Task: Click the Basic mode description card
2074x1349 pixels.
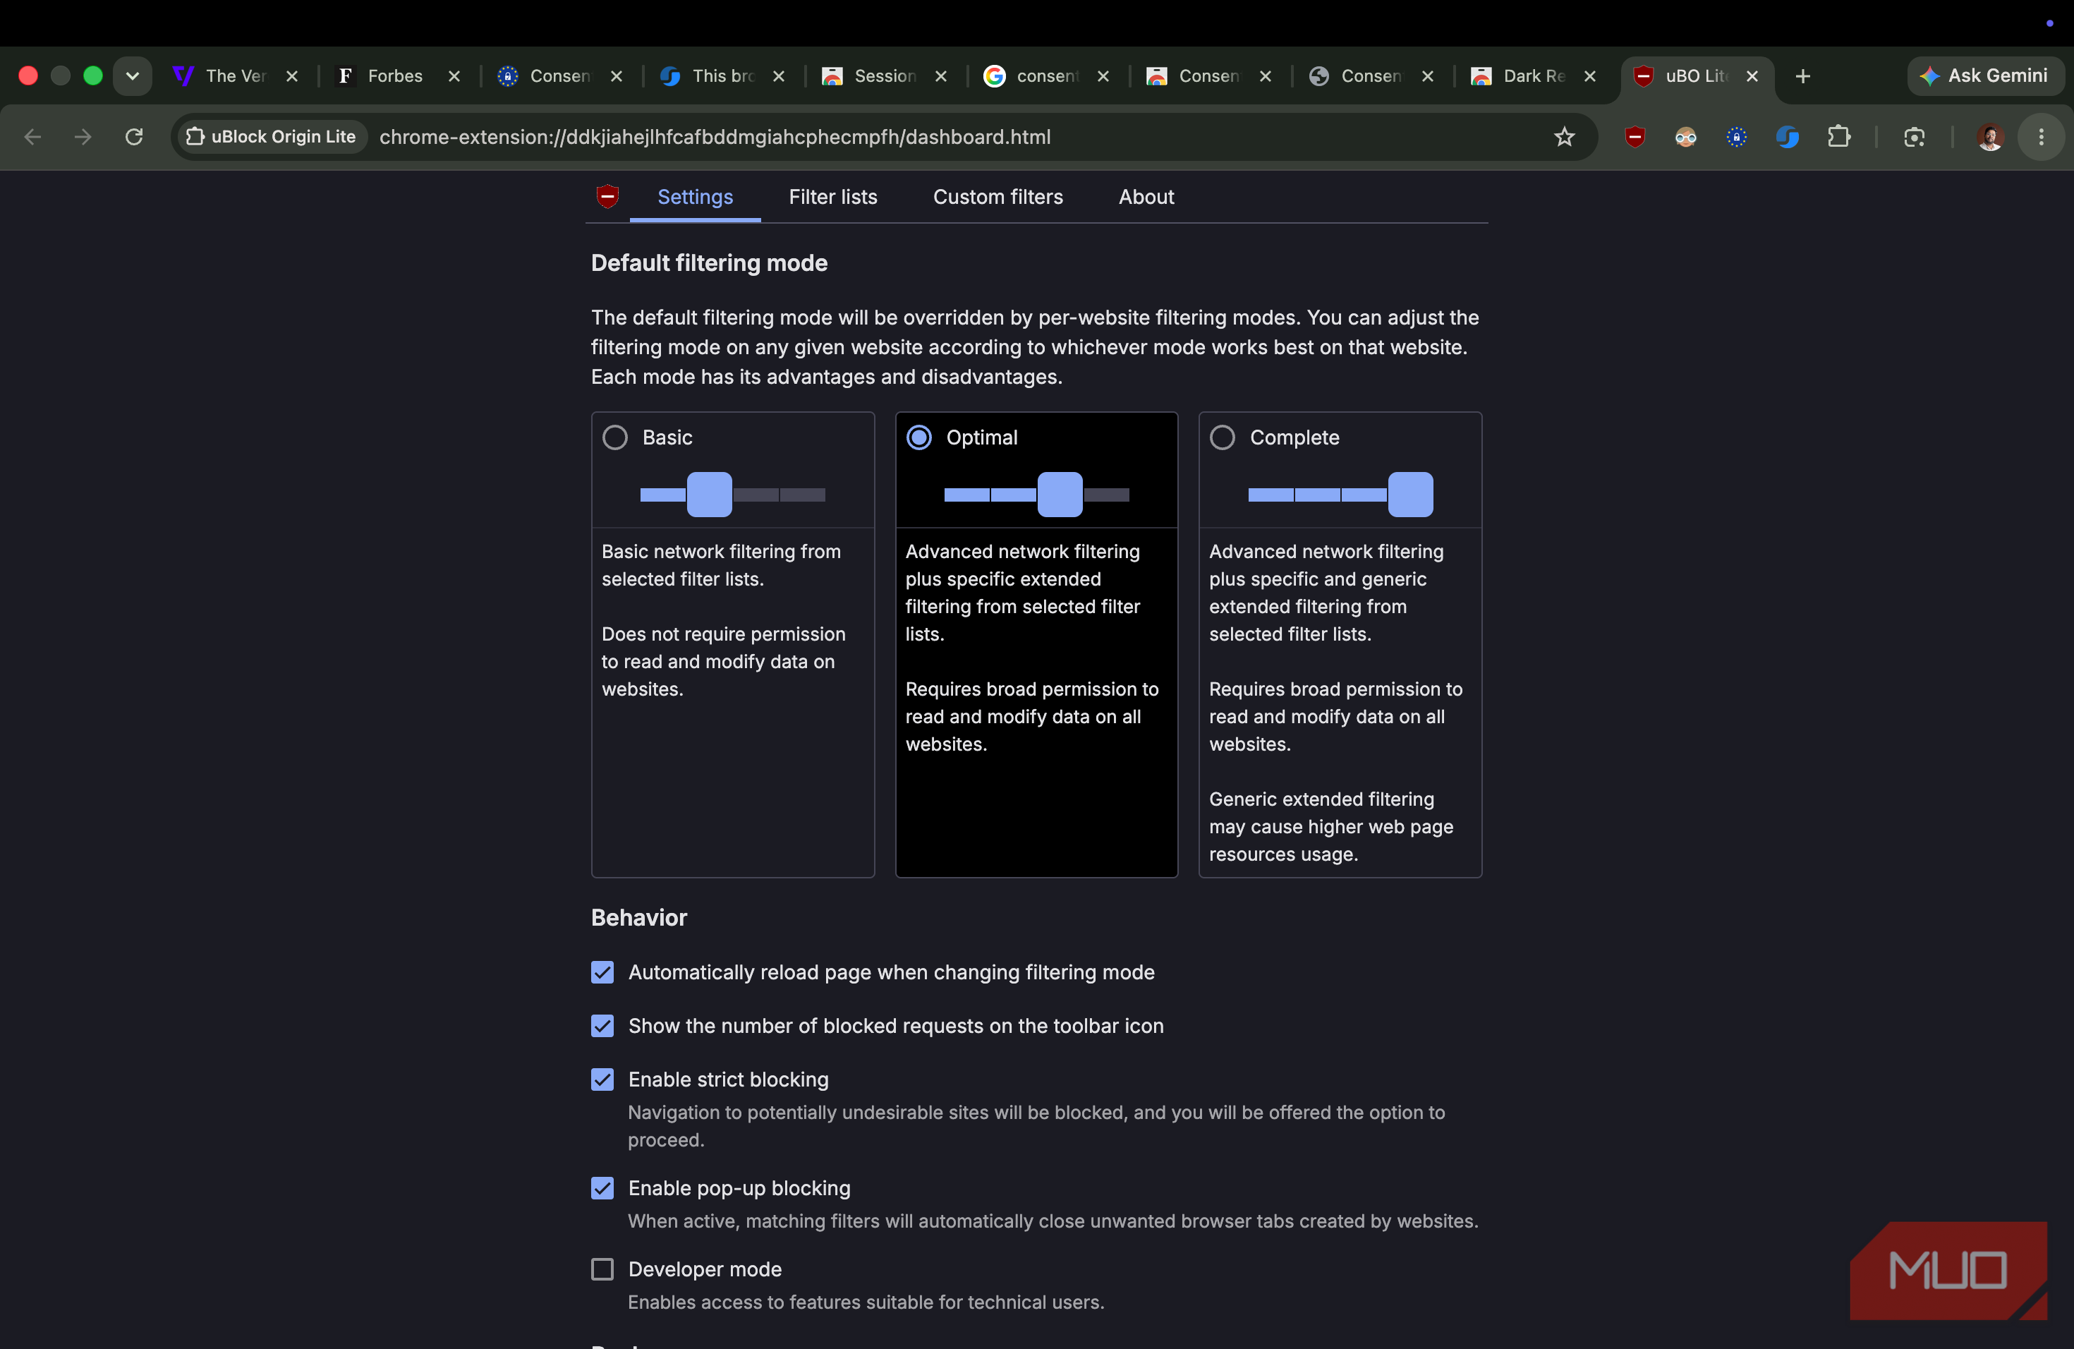Action: 733,644
